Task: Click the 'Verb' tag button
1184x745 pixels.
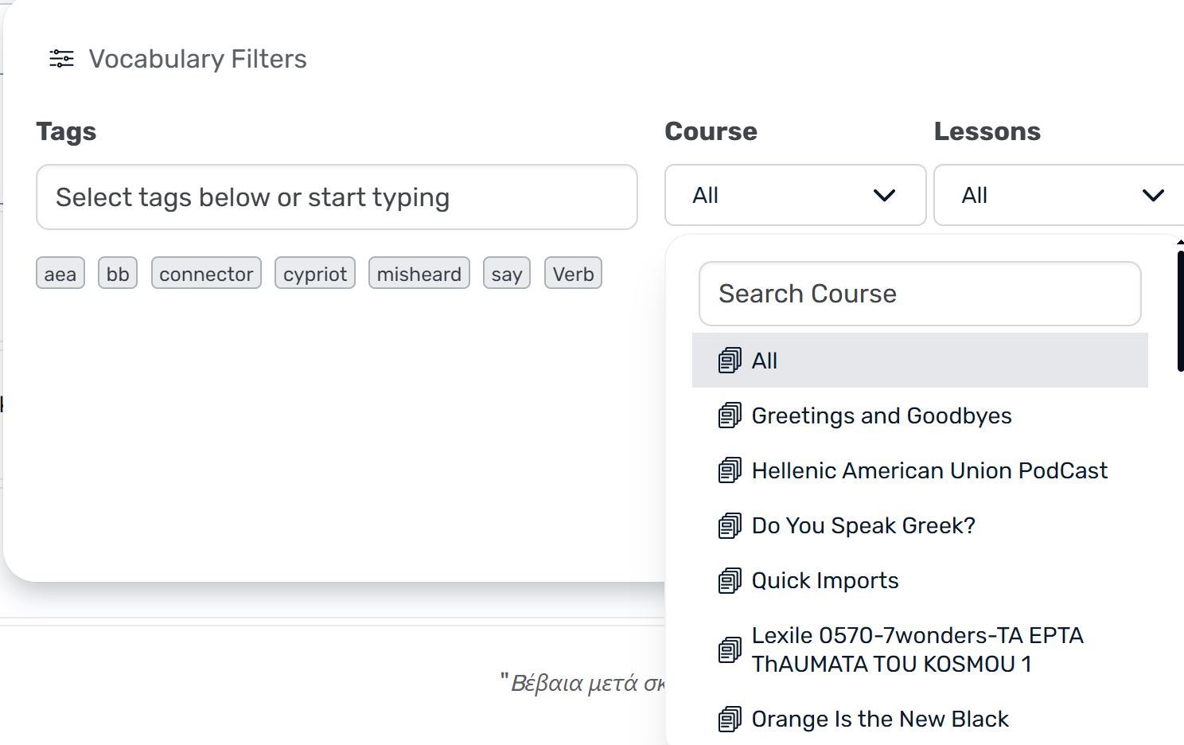Action: coord(573,274)
